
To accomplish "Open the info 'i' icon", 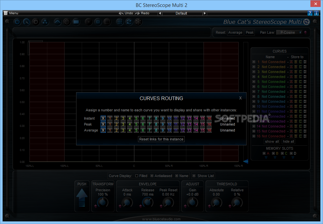I will click(x=316, y=13).
